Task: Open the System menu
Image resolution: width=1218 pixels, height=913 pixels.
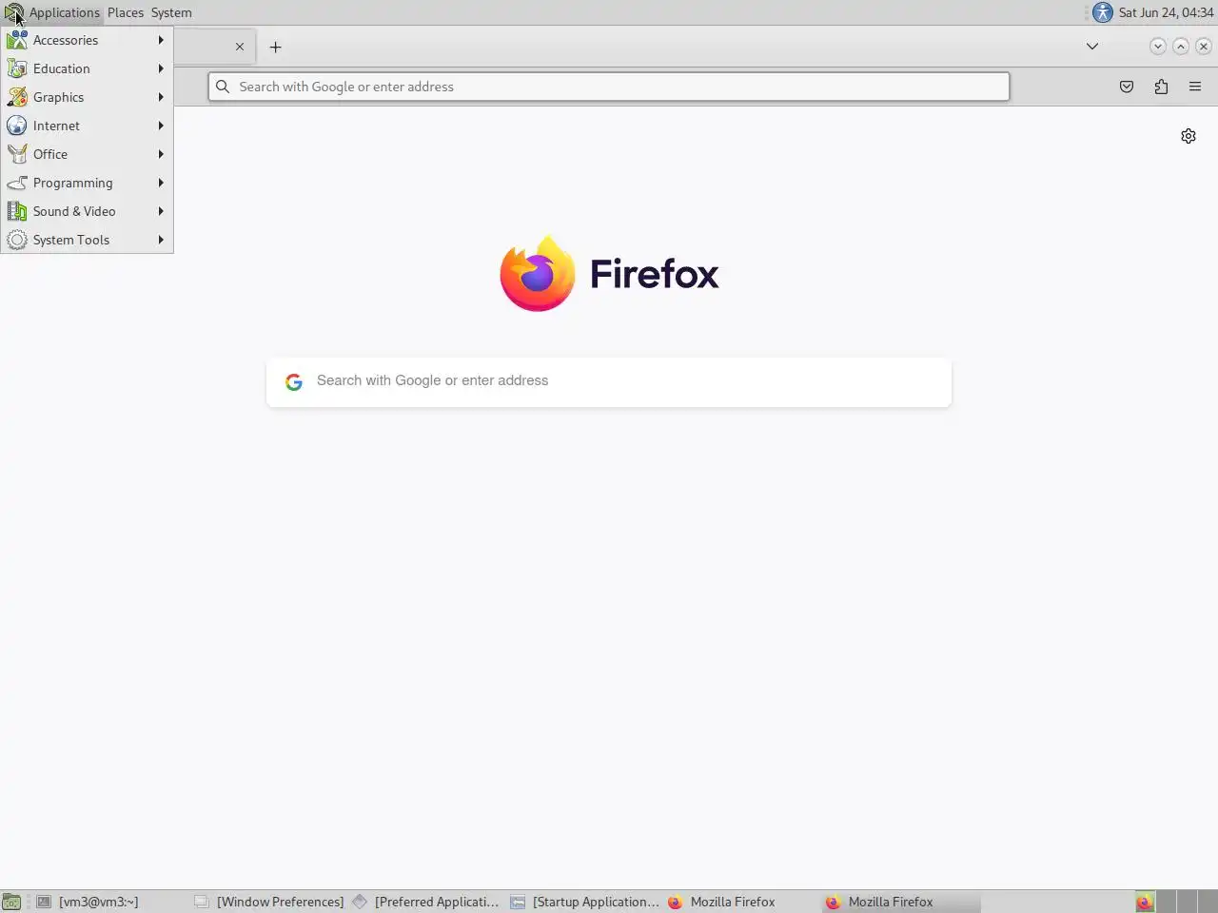Action: tap(171, 12)
